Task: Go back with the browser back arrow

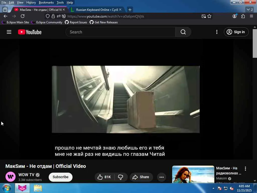Action: point(6,16)
